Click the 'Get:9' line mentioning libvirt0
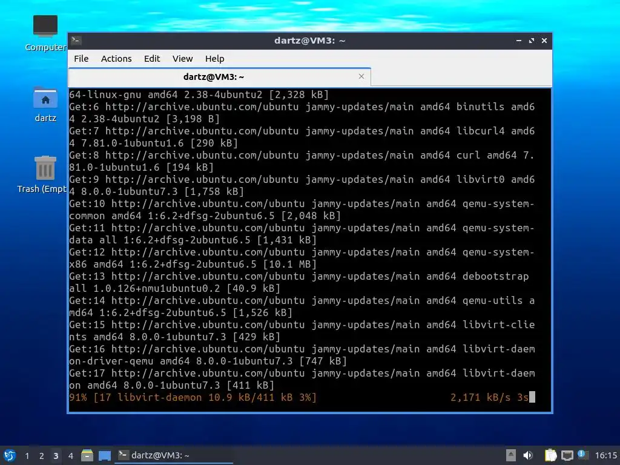The width and height of the screenshot is (620, 465). 302,185
